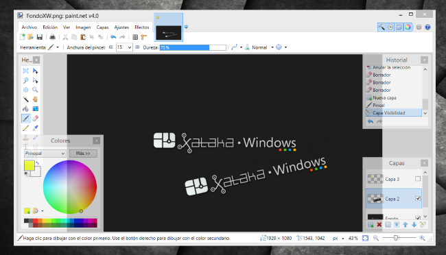Decrease brush width with minus button
The image size is (446, 255).
(x=111, y=47)
